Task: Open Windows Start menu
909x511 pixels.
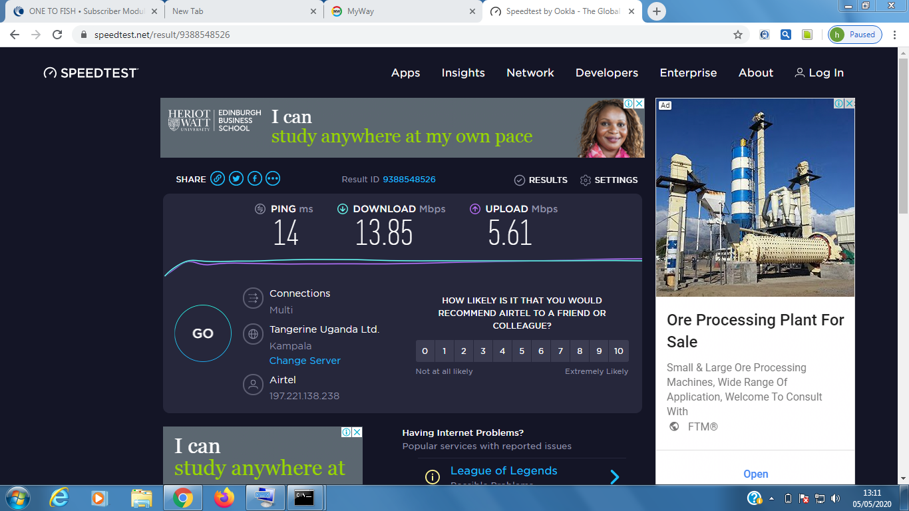Action: point(17,497)
